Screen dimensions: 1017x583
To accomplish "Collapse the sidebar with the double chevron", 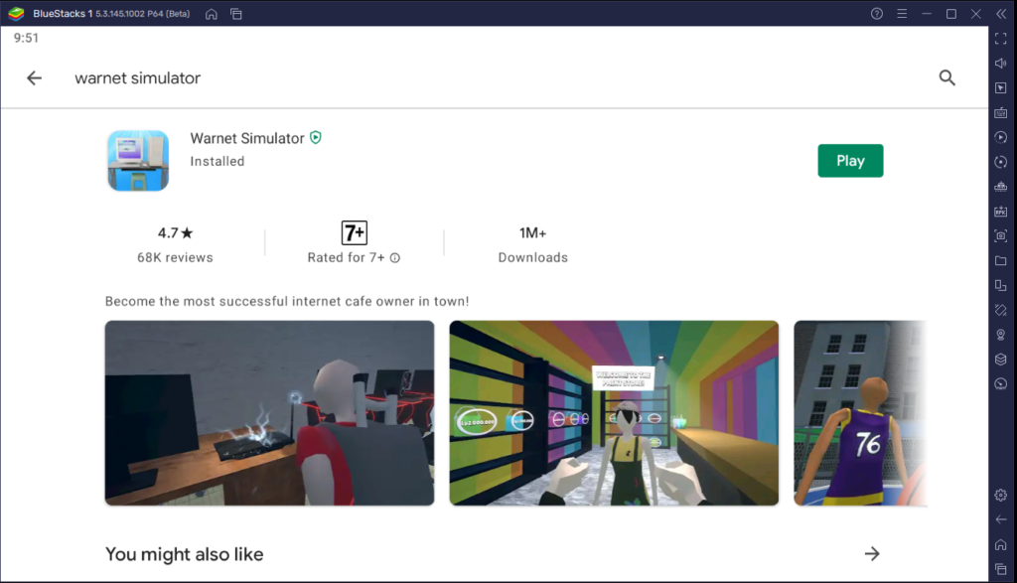I will tap(999, 14).
